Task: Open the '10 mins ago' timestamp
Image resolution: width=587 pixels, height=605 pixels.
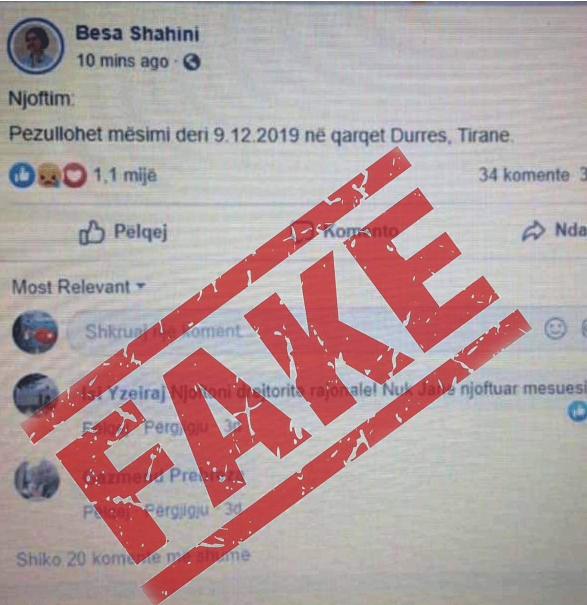Action: click(123, 62)
